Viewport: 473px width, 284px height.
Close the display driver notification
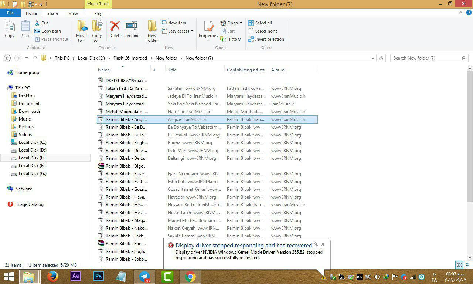click(323, 244)
